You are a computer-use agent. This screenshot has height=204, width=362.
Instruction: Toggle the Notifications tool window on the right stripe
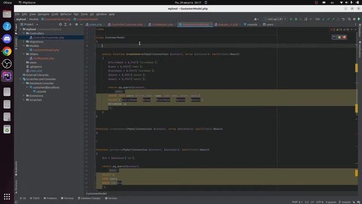pos(360,49)
